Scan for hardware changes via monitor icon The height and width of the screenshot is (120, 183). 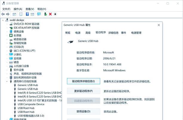click(x=39, y=14)
